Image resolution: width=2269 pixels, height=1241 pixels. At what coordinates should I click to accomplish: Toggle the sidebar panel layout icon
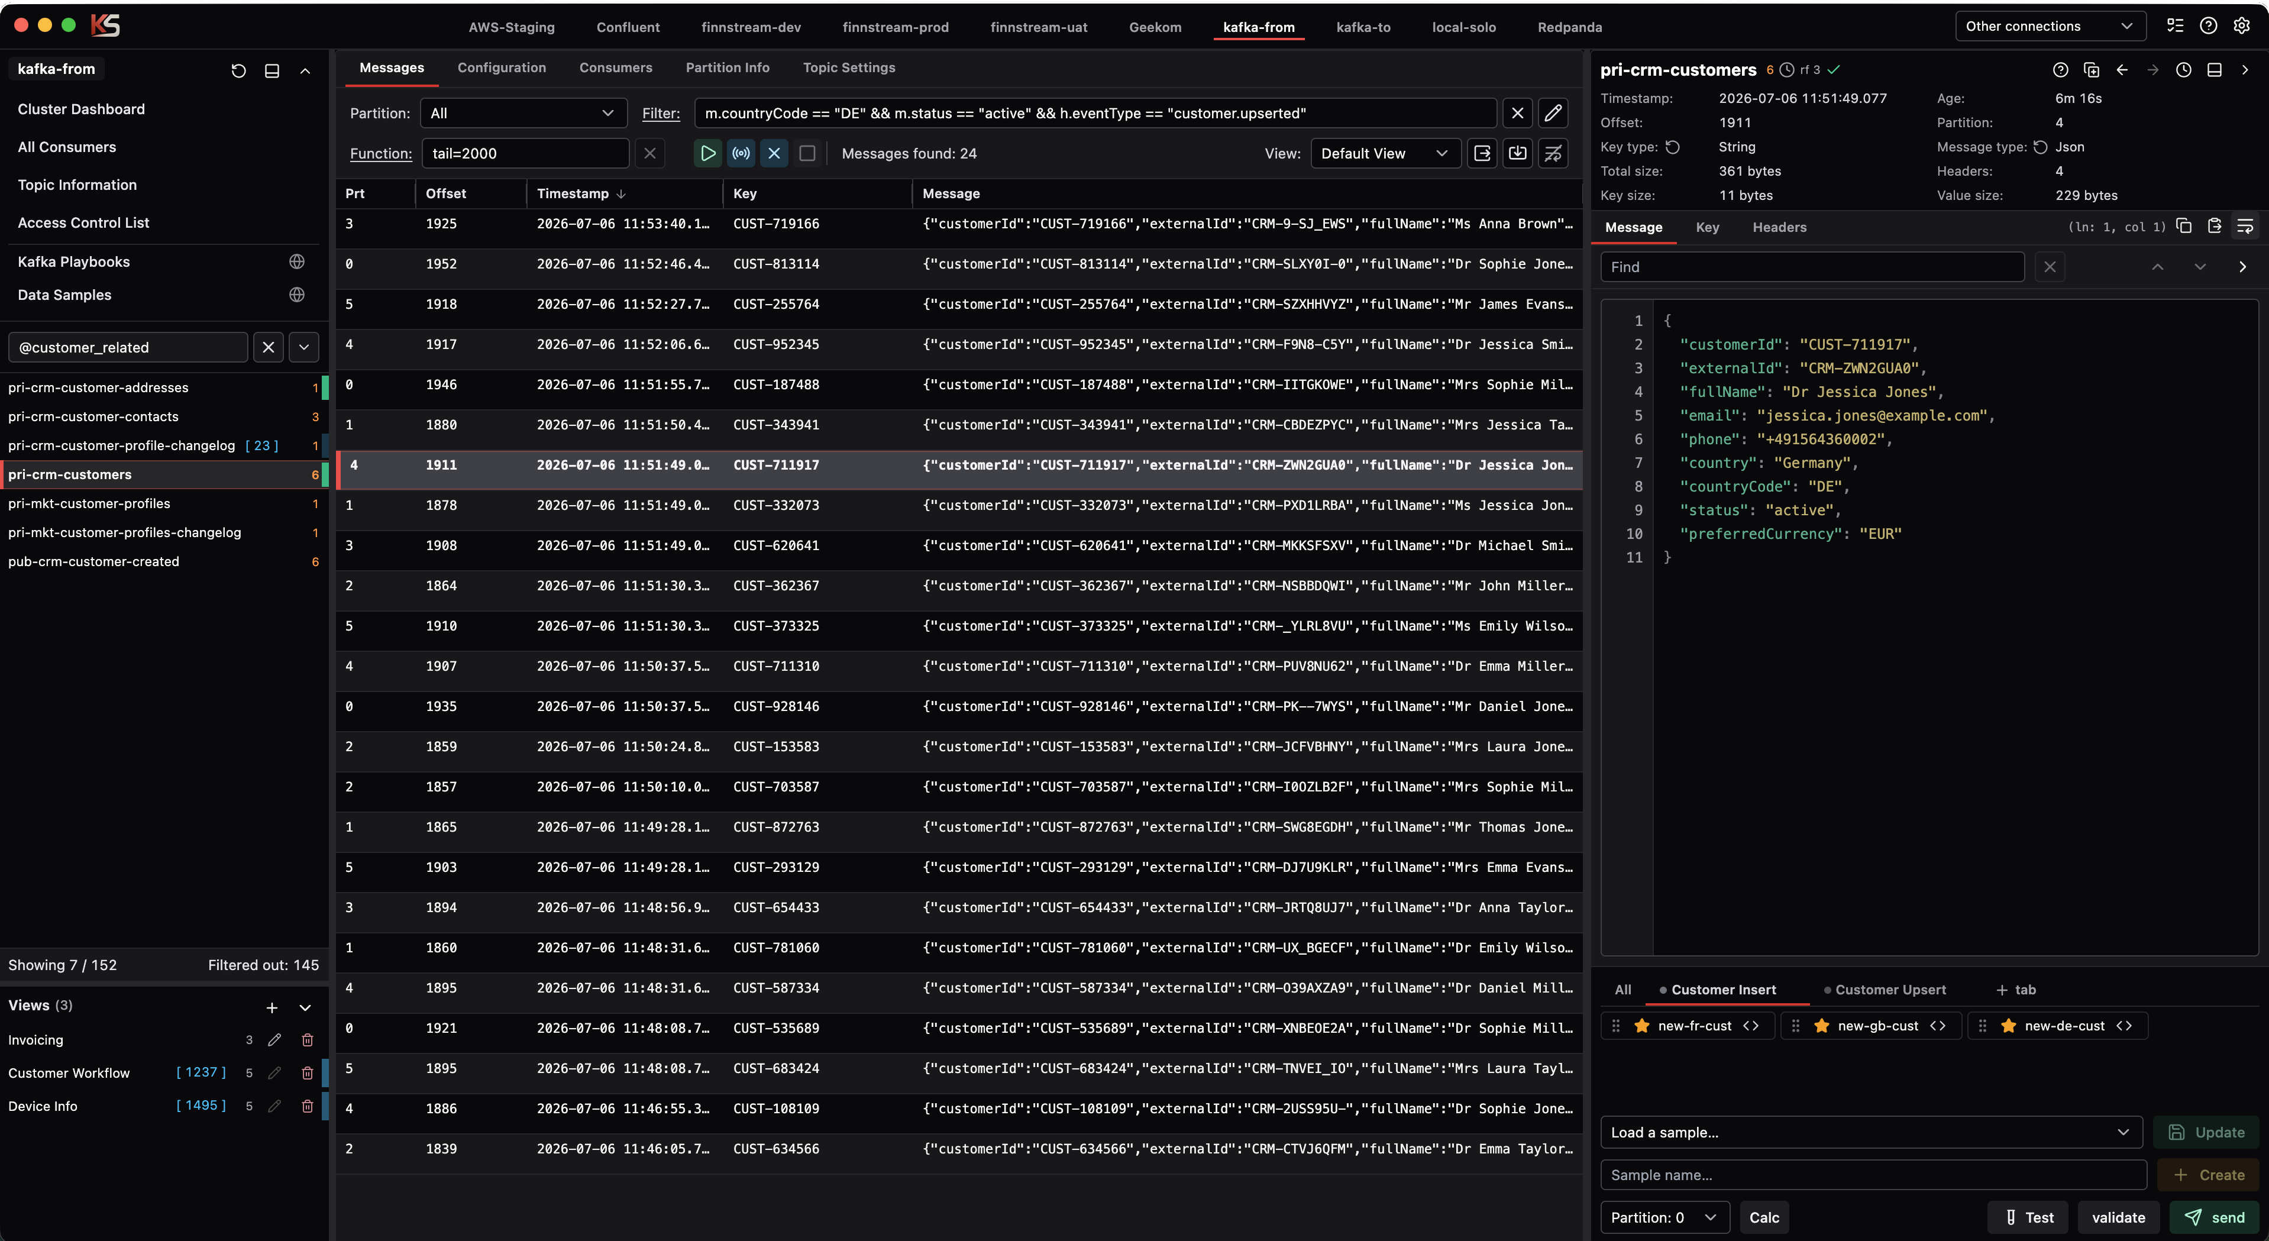pos(272,70)
